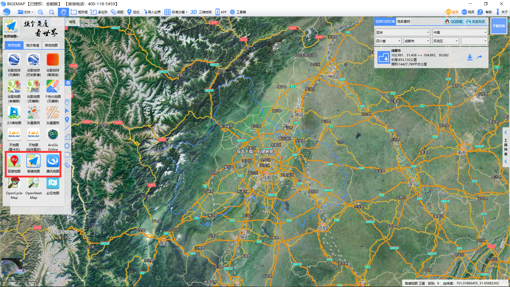Choose the 腾讯地图 map source icon

[53, 161]
